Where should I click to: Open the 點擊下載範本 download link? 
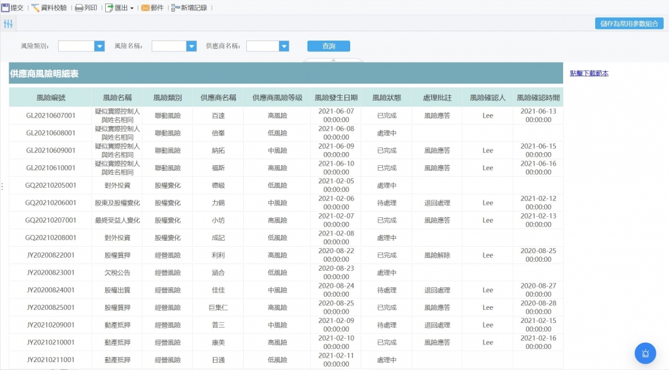[x=589, y=73]
